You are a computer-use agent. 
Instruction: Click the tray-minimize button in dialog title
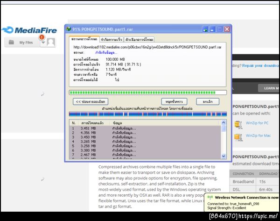coord(205,29)
